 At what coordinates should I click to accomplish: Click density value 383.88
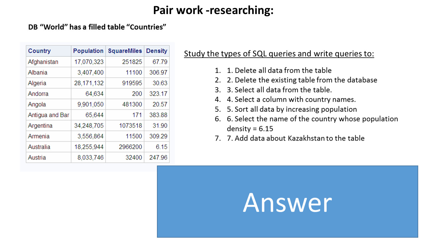click(x=158, y=115)
